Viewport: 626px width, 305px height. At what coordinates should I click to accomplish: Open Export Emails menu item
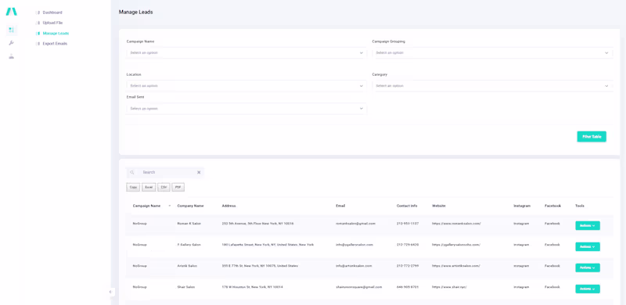point(55,44)
